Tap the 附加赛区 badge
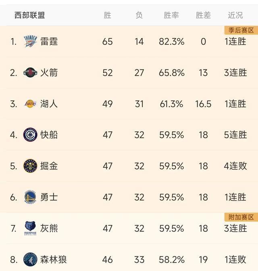The width and height of the screenshot is (258, 271). [x=241, y=217]
